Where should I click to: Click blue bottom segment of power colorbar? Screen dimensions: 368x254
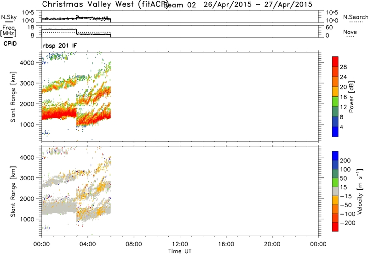pos(335,132)
